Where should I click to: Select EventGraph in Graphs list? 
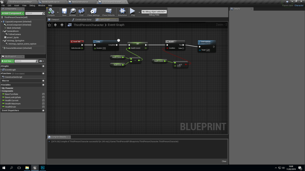click(x=10, y=70)
